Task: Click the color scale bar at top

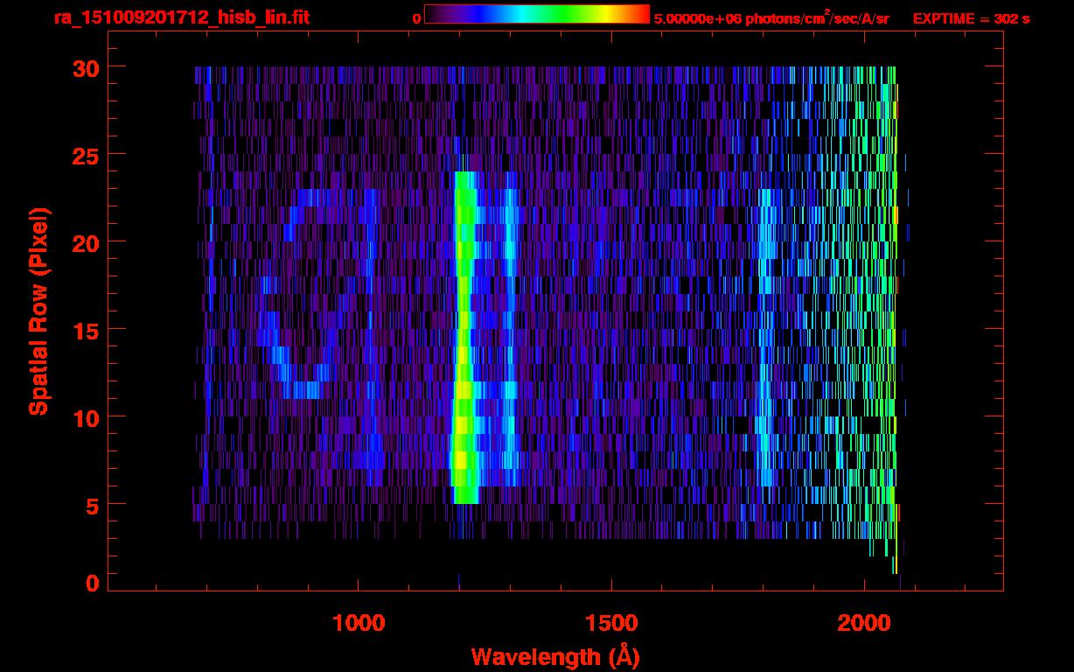Action: 536,15
